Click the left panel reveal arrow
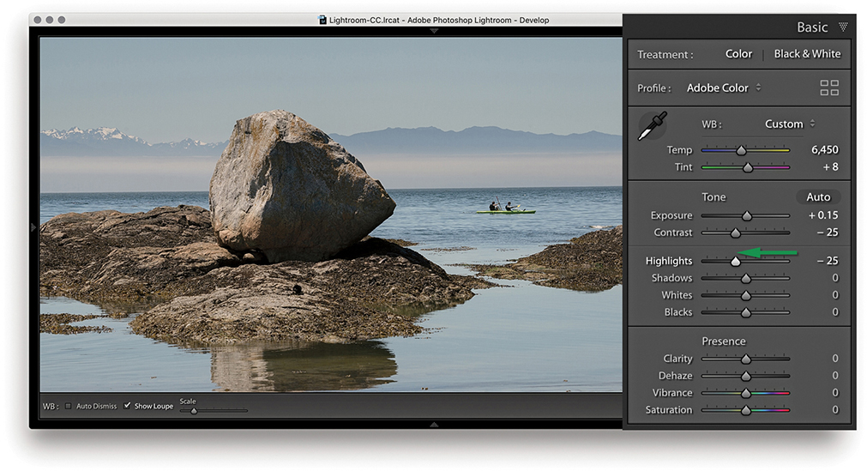 click(x=34, y=227)
